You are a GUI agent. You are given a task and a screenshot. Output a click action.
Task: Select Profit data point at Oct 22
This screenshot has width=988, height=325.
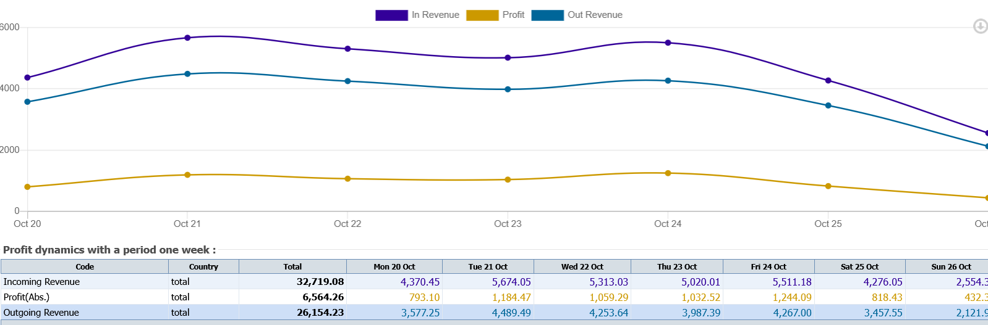(x=347, y=179)
